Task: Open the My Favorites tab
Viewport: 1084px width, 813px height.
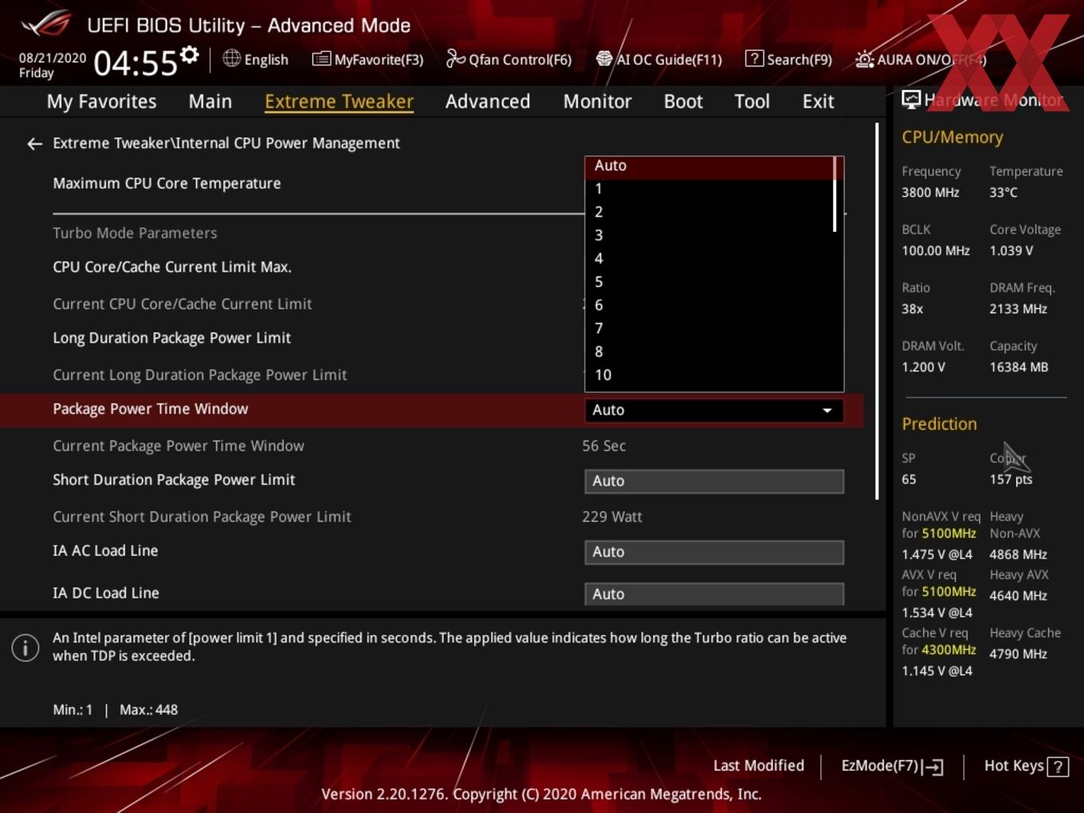Action: pos(101,101)
